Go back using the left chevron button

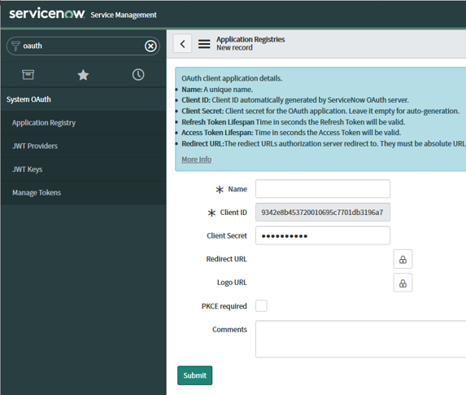coord(182,44)
